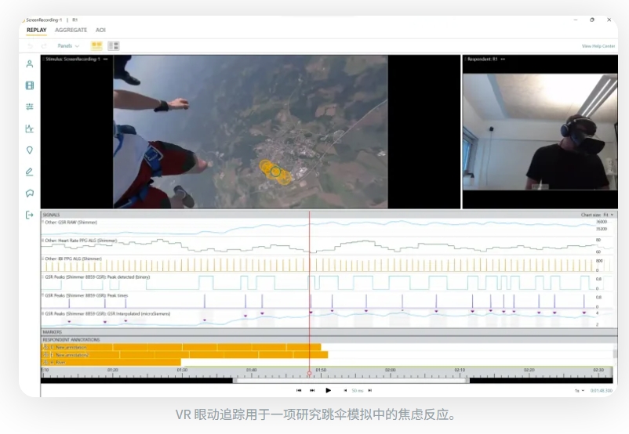Open the speech bubble comments icon
629x434 pixels.
coord(30,193)
